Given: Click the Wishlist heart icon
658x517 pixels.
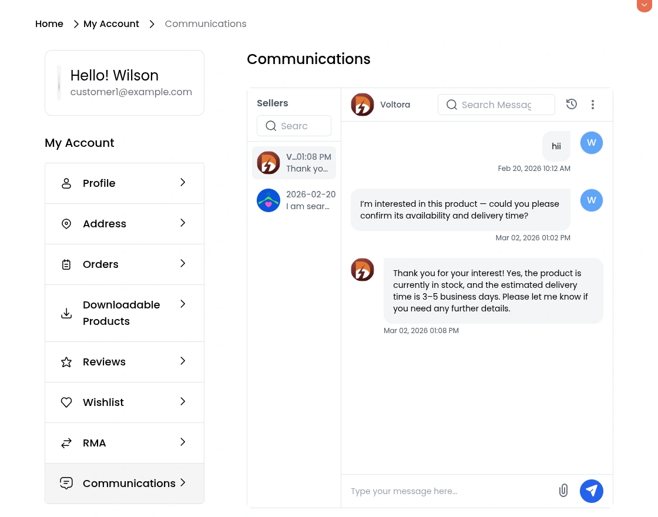Looking at the screenshot, I should point(66,402).
